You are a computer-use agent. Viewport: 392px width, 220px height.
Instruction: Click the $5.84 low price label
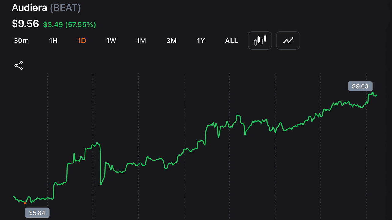coord(37,213)
